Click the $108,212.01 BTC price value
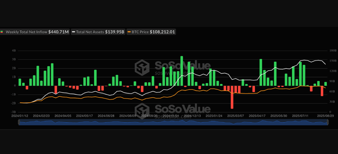 tap(162, 32)
